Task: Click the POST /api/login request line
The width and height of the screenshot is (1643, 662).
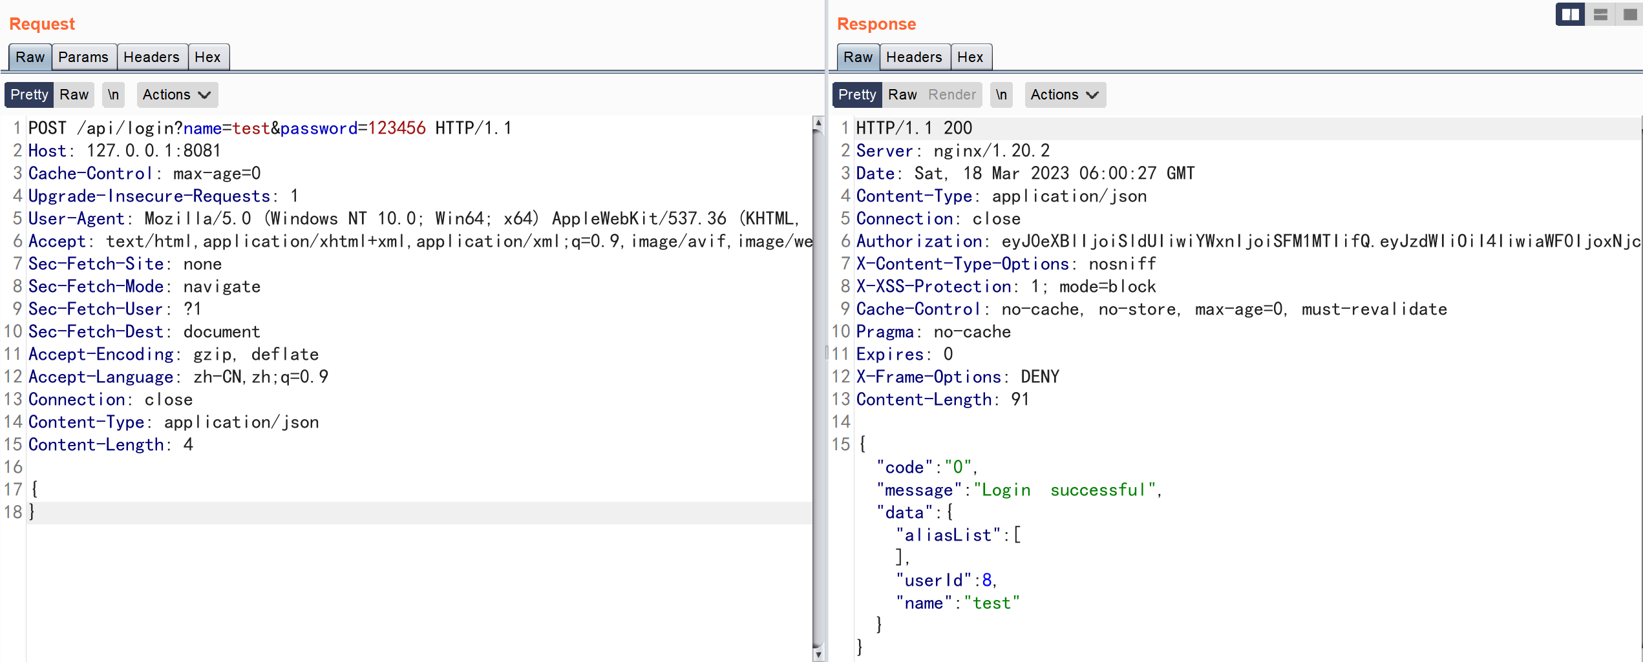Action: [270, 128]
